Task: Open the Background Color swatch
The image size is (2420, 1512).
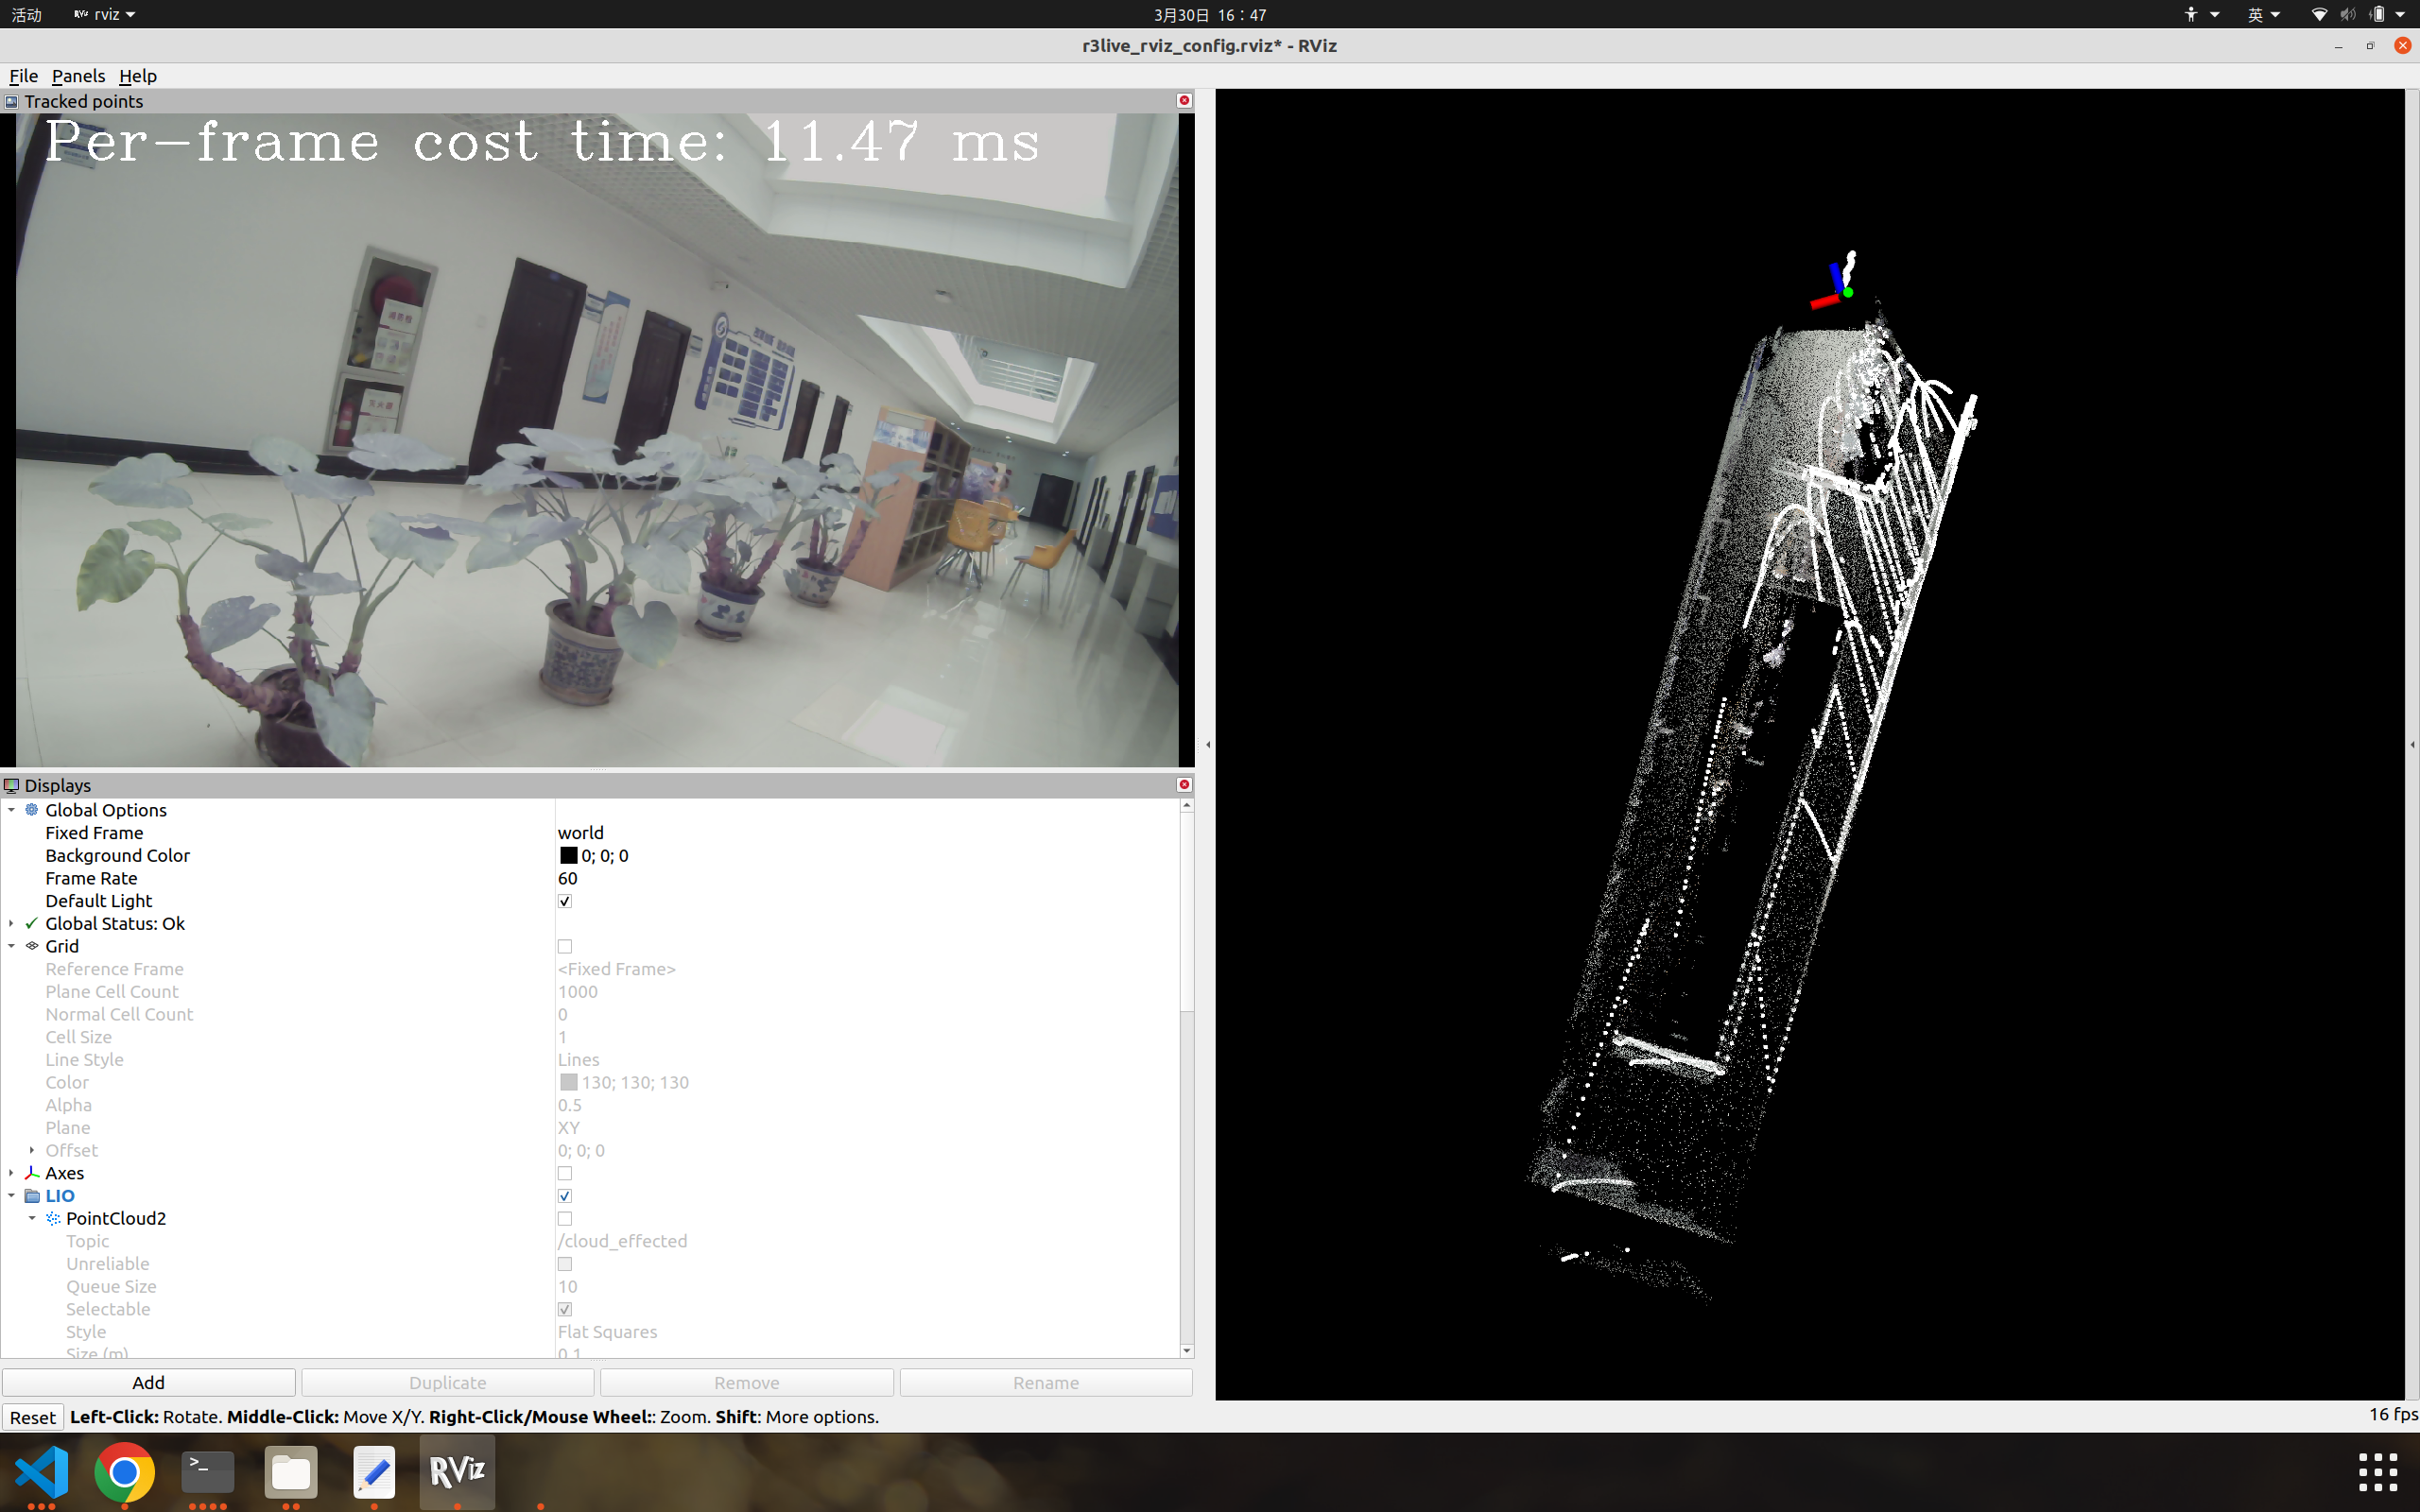Action: click(x=568, y=855)
